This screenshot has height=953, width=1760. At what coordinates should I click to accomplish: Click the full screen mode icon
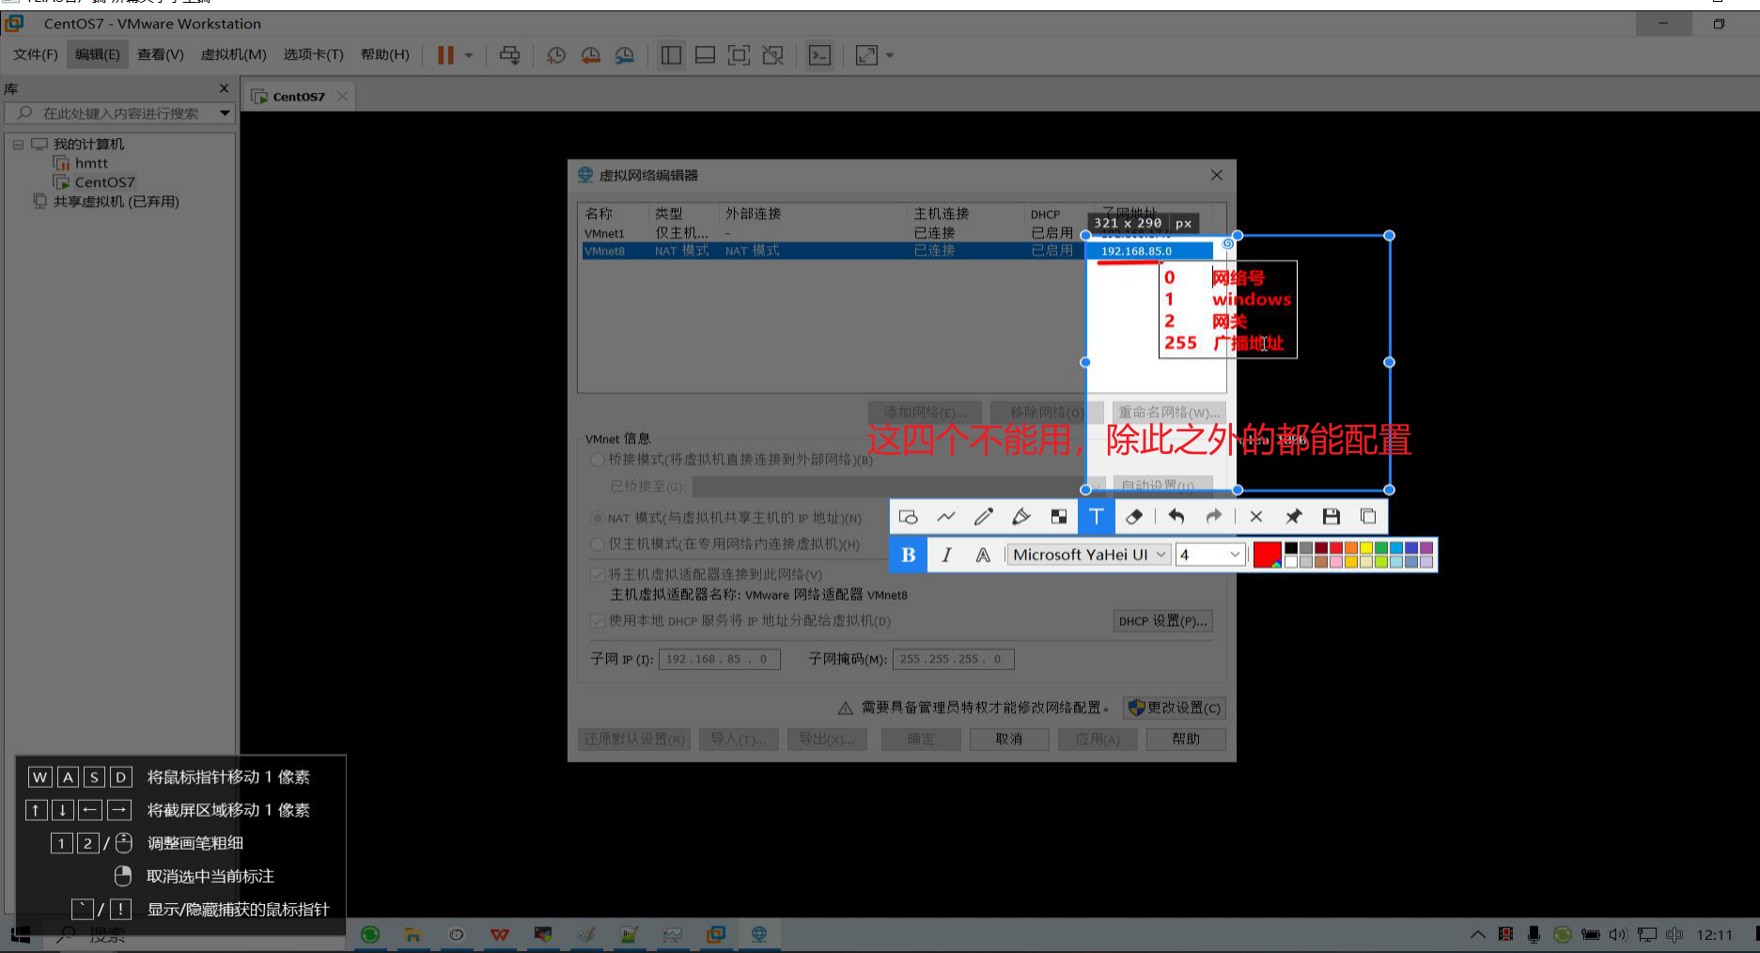point(739,55)
